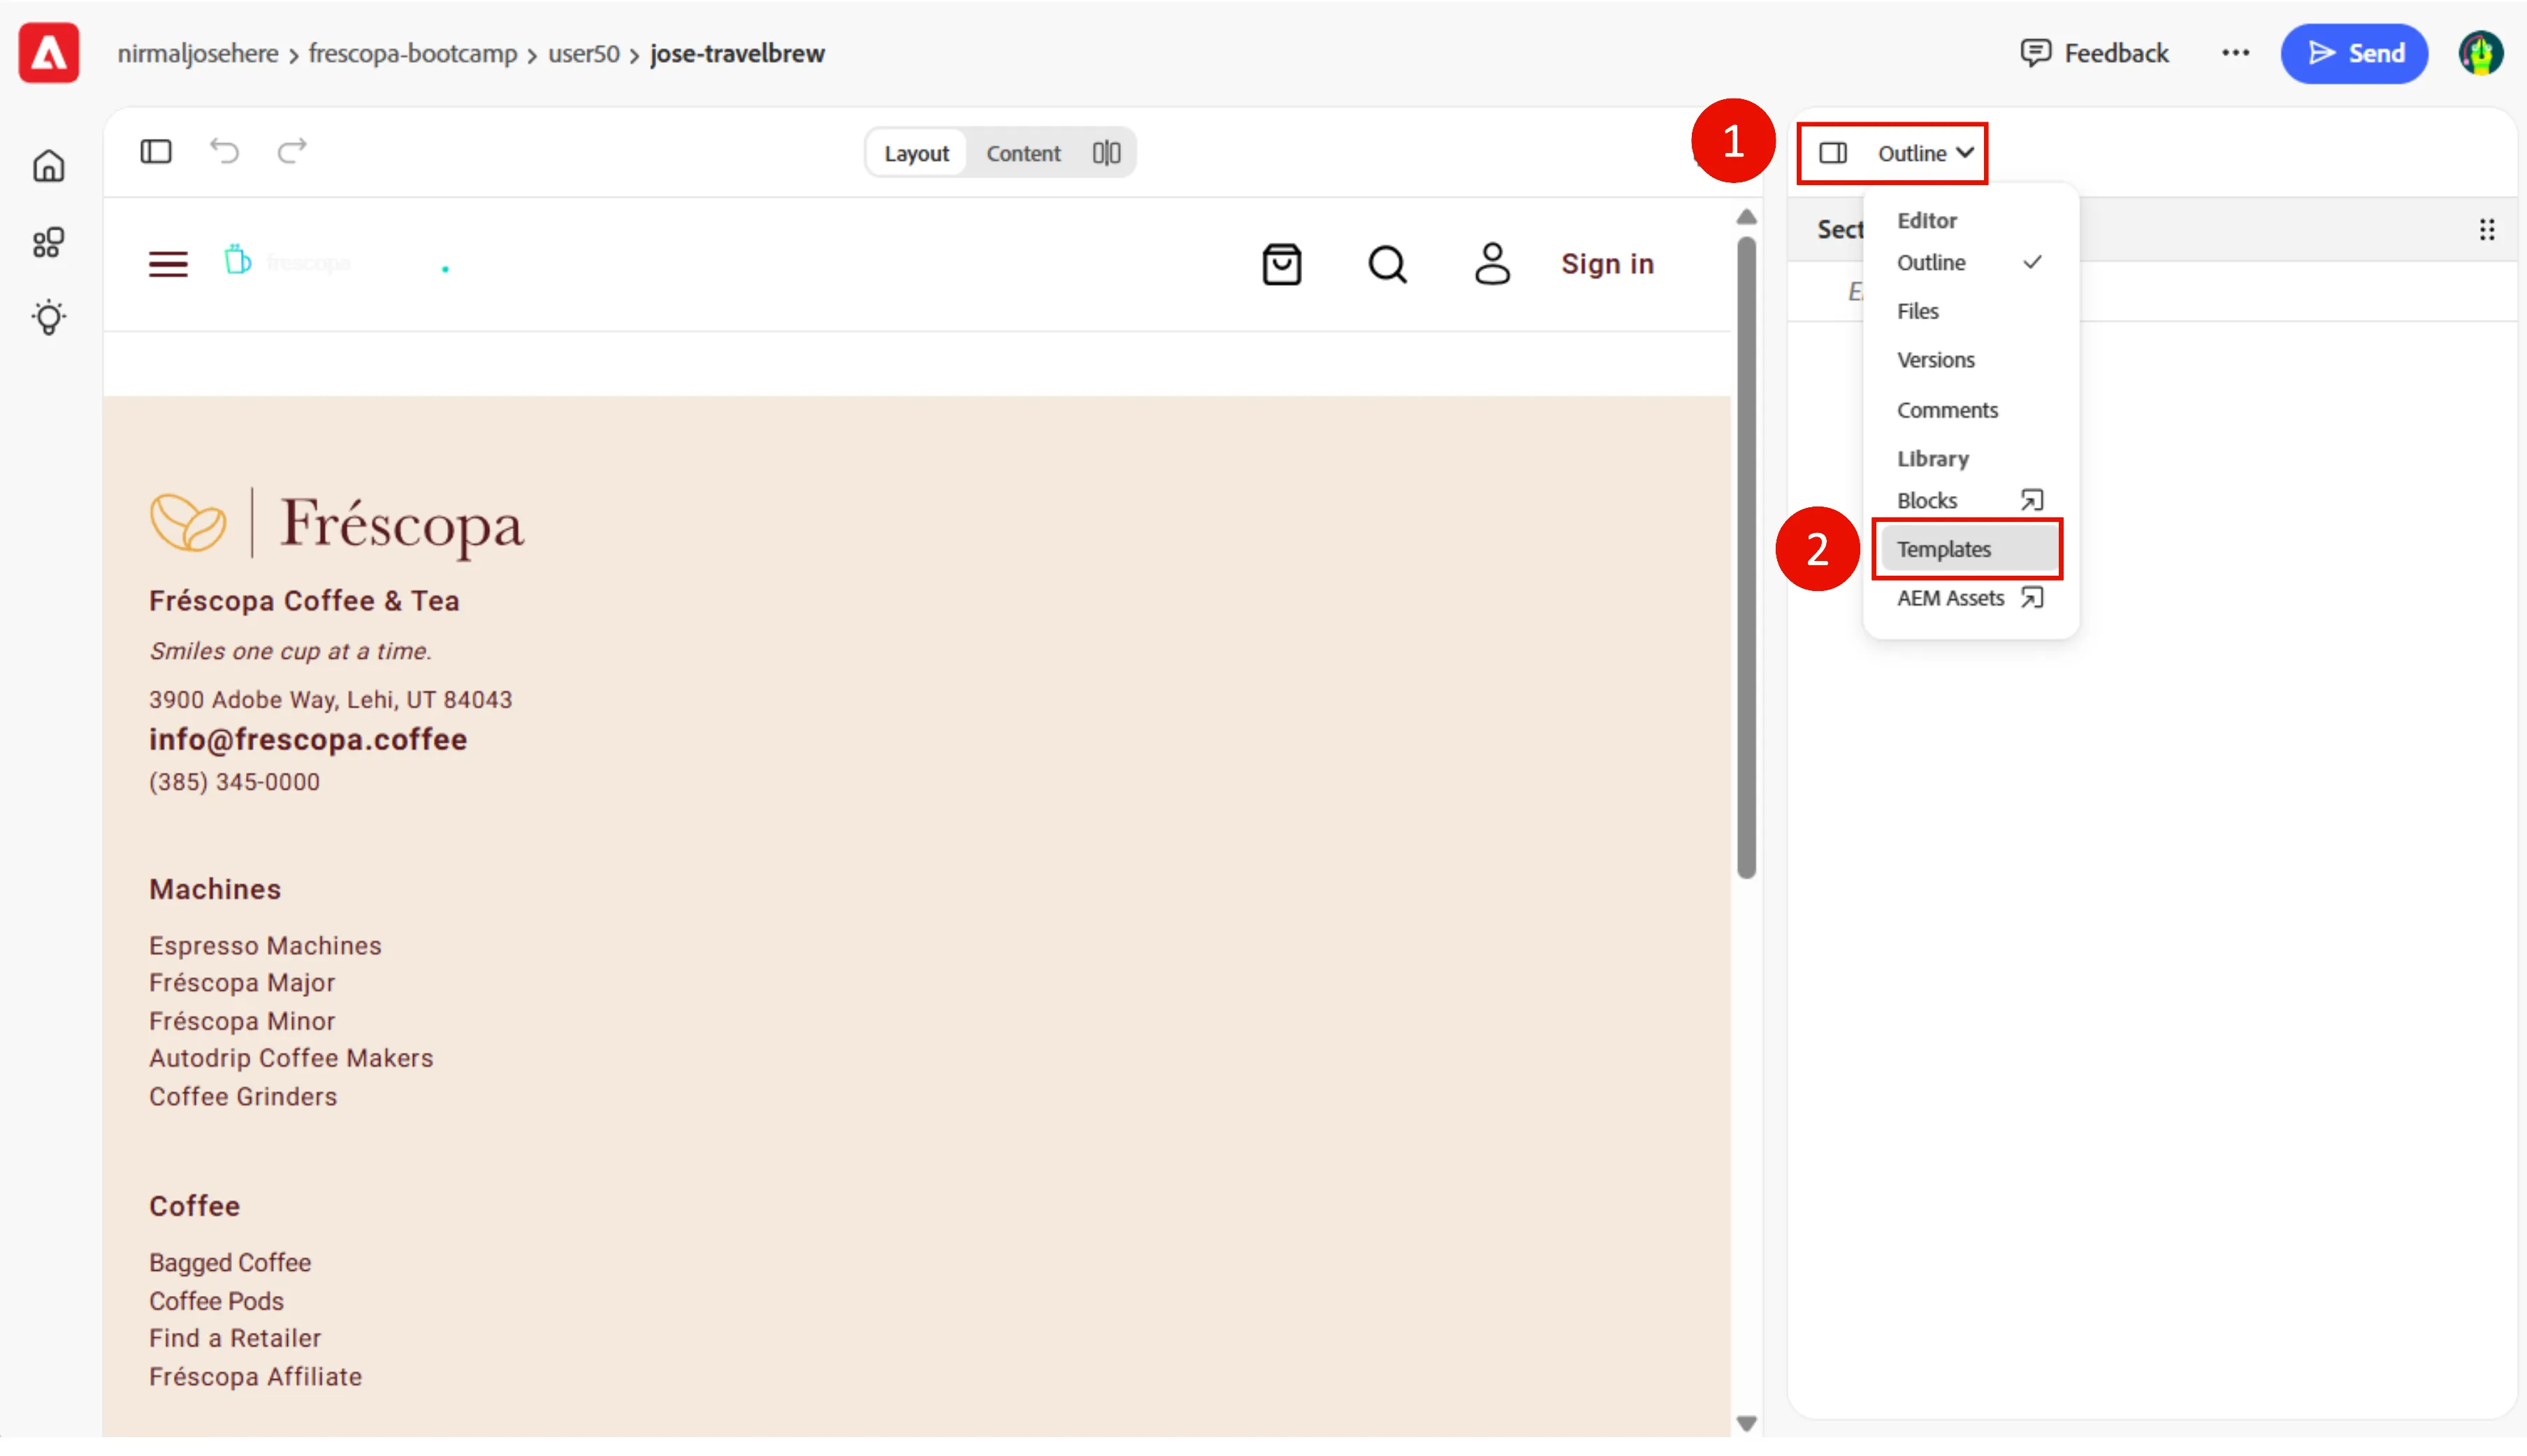Click the scrollbar up arrow
This screenshot has width=2527, height=1456.
(1746, 217)
